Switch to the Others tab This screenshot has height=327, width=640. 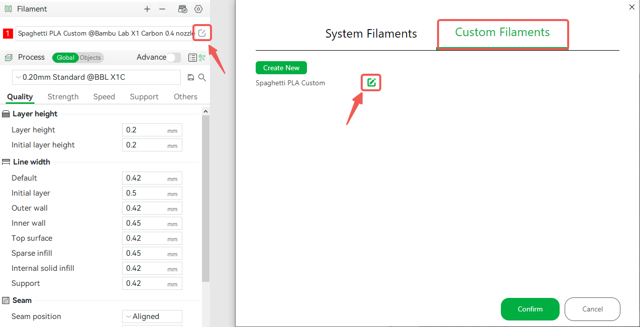[185, 97]
